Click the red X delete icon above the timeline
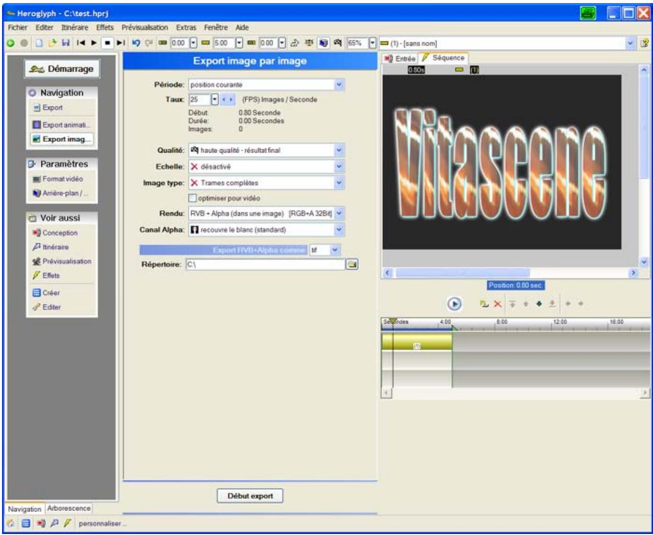The height and width of the screenshot is (535, 653). coord(498,304)
